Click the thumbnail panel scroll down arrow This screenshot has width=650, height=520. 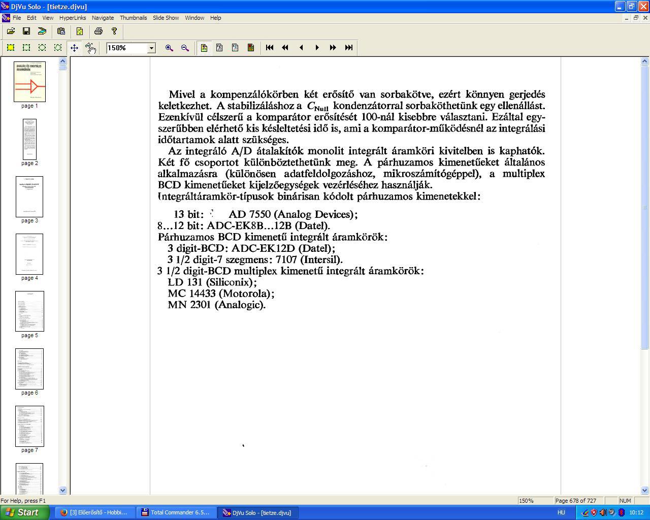pos(63,490)
